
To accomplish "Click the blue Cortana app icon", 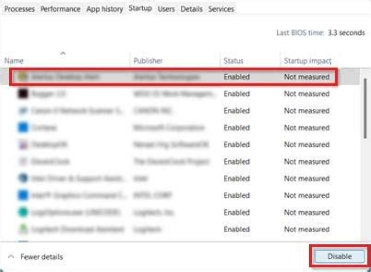I will click(x=22, y=127).
